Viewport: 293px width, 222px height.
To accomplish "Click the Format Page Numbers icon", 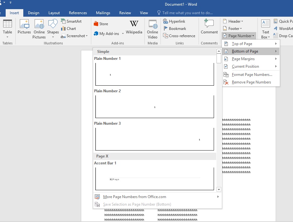I will [x=226, y=75].
